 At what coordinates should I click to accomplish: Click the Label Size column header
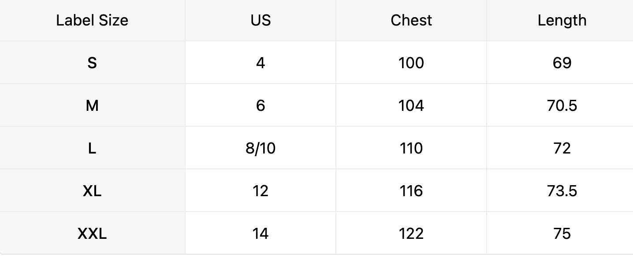[92, 20]
